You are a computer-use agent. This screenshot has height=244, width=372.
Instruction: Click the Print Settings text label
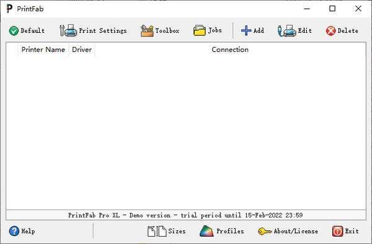103,31
